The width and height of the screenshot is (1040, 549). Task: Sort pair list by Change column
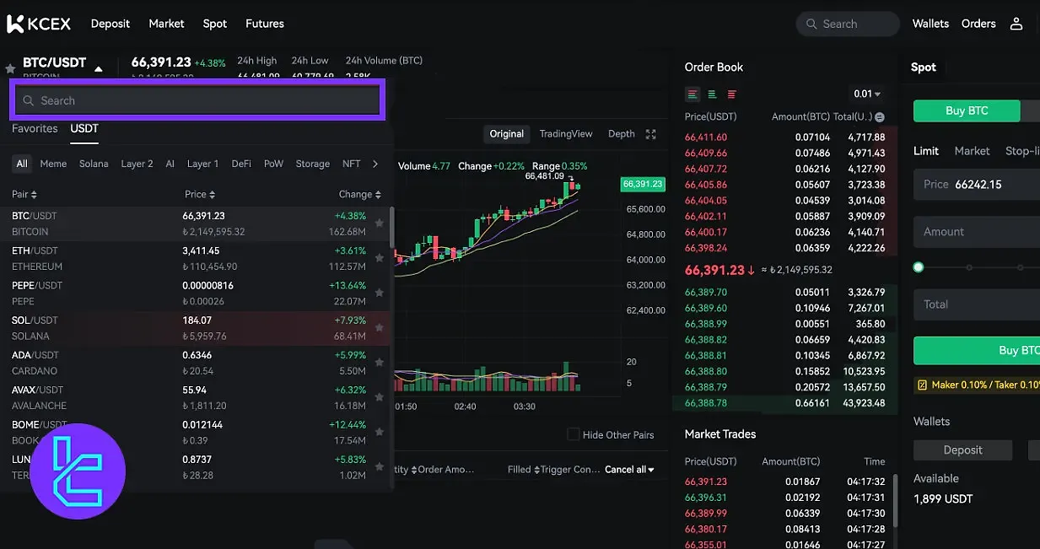pyautogui.click(x=360, y=194)
